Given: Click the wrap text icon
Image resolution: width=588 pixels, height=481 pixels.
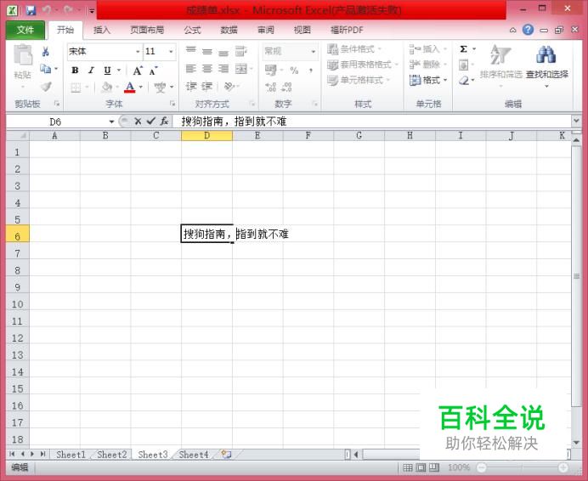Looking at the screenshot, I should (x=241, y=51).
